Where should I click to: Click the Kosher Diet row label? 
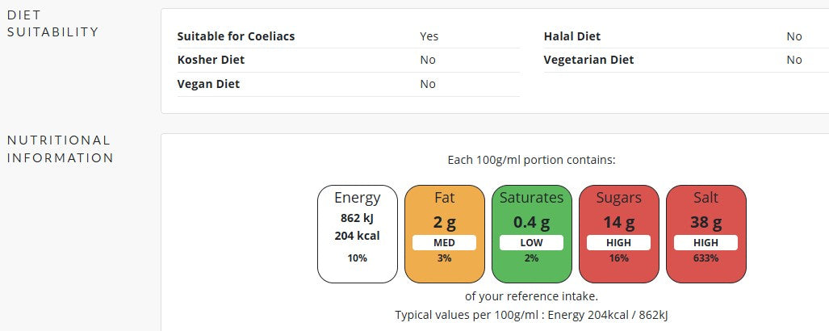tap(211, 60)
